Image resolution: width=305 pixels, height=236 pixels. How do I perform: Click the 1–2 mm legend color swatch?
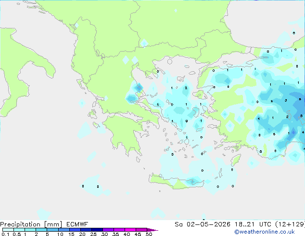pyautogui.click(x=30, y=230)
